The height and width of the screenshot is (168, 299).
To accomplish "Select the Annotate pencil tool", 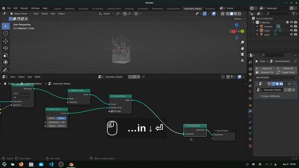I will pyautogui.click(x=6, y=70).
